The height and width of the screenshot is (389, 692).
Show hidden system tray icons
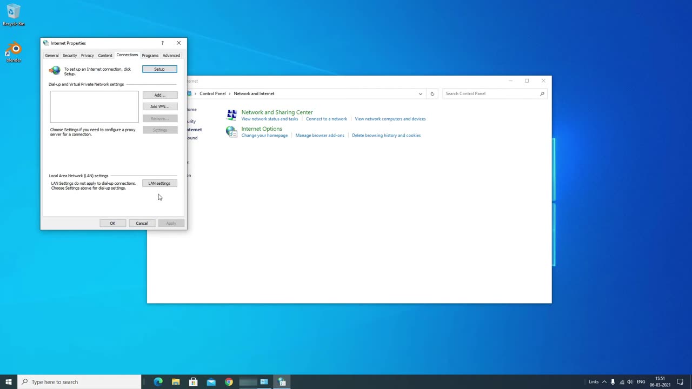[x=604, y=382]
